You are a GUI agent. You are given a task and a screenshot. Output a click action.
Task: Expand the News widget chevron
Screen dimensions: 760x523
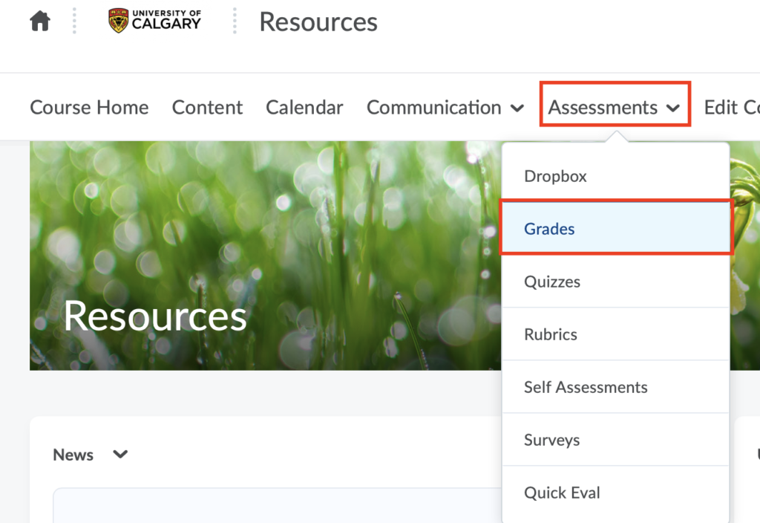tap(120, 455)
